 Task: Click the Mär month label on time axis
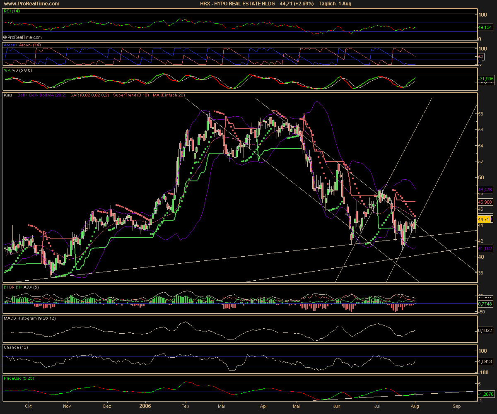(x=222, y=407)
